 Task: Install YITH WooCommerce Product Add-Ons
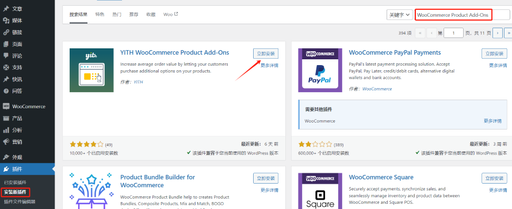[x=266, y=54]
